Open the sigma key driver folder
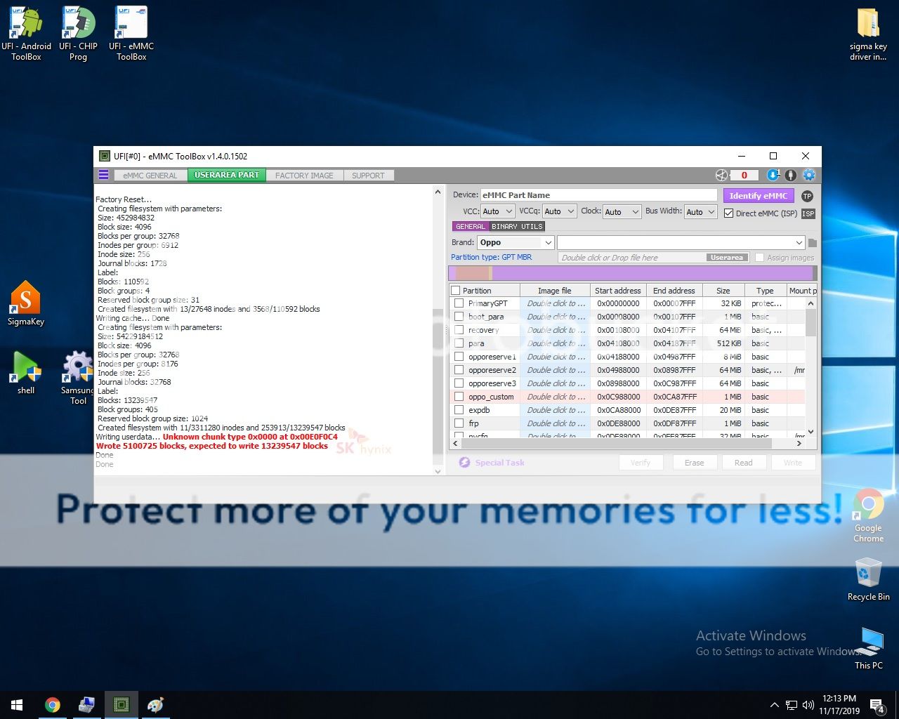 coord(868,34)
